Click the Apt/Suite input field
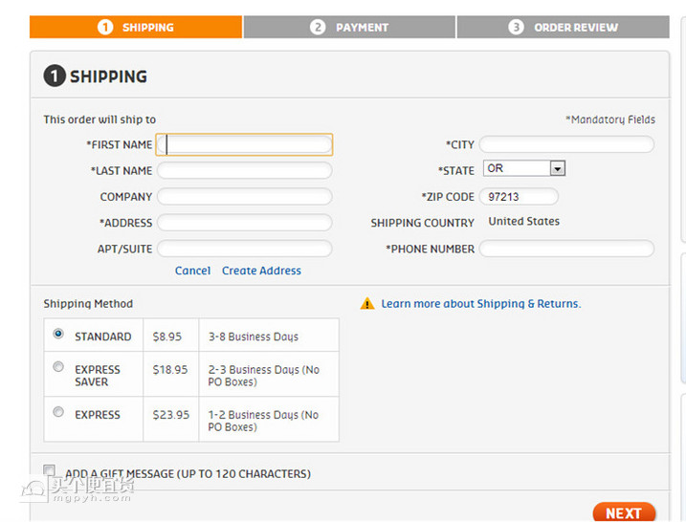This screenshot has height=522, width=686. (x=245, y=249)
